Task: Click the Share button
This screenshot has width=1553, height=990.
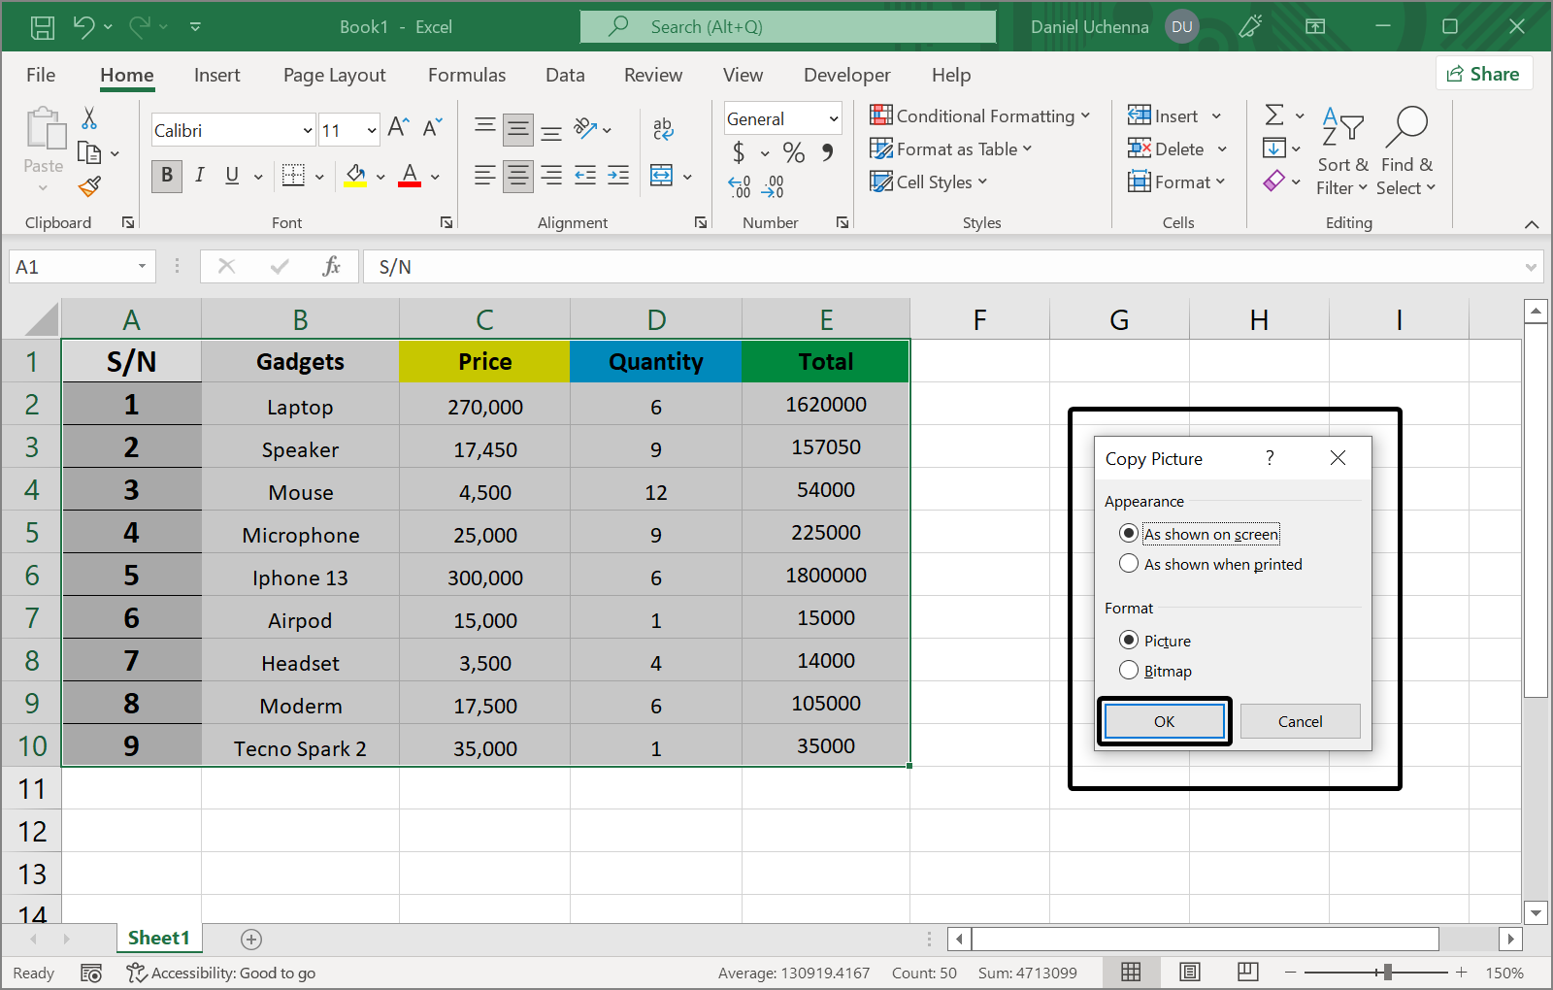Action: [x=1484, y=73]
